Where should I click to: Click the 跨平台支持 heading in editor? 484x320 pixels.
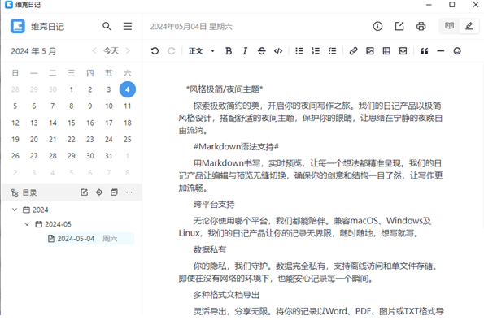coord(214,205)
